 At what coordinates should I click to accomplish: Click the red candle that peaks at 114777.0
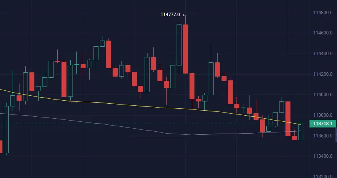(x=185, y=49)
